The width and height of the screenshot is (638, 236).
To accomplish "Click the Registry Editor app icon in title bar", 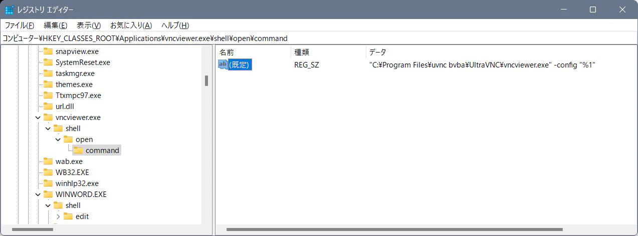I will 9,9.
